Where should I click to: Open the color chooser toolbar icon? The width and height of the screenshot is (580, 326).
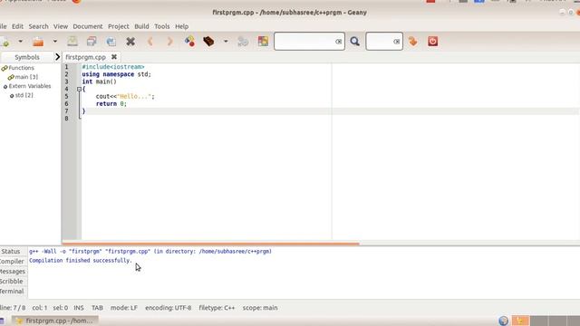tap(263, 42)
